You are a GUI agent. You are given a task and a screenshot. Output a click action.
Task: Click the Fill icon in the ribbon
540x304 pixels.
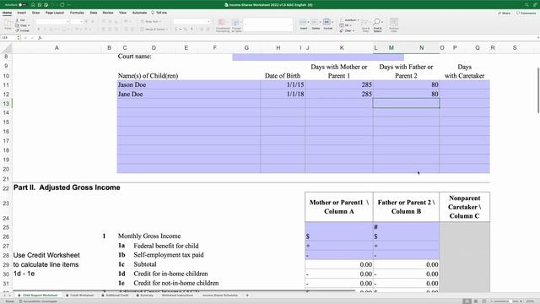342,25
